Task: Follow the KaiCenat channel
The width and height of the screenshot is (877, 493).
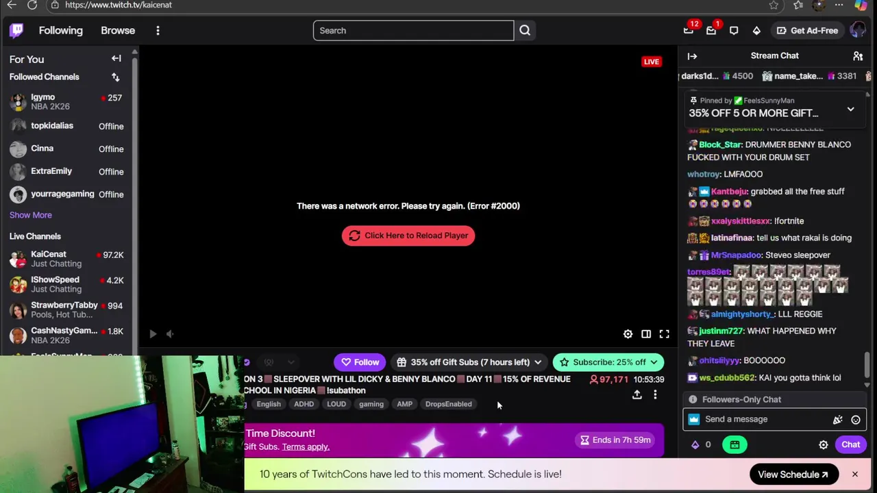Action: point(360,362)
